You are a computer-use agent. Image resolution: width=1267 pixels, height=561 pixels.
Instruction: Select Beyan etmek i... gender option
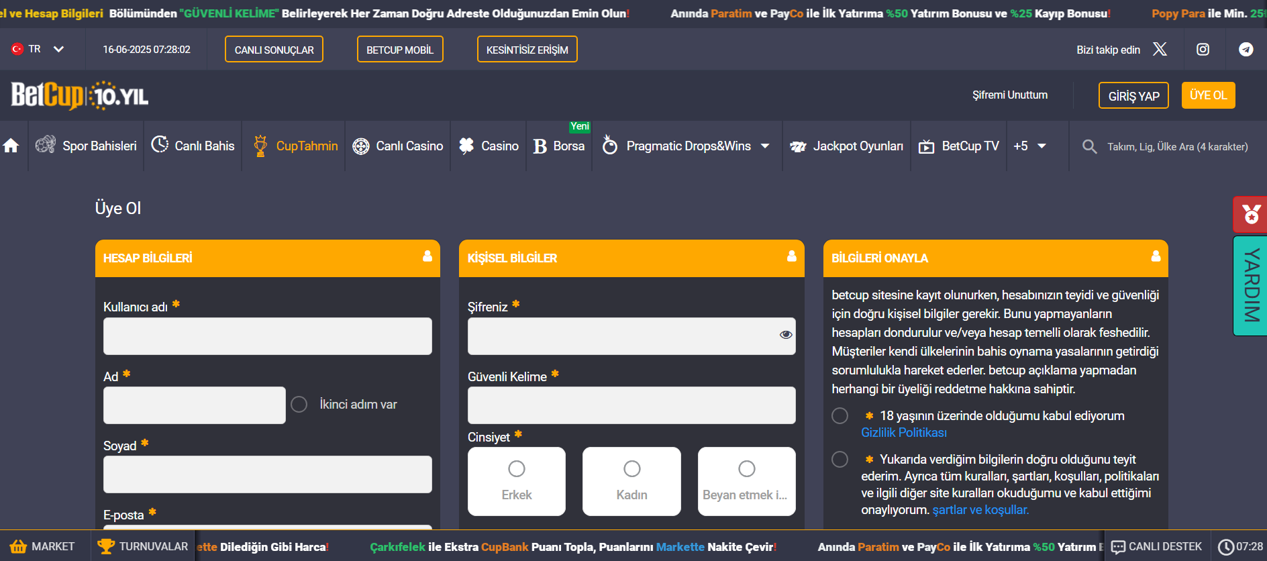[x=747, y=481]
